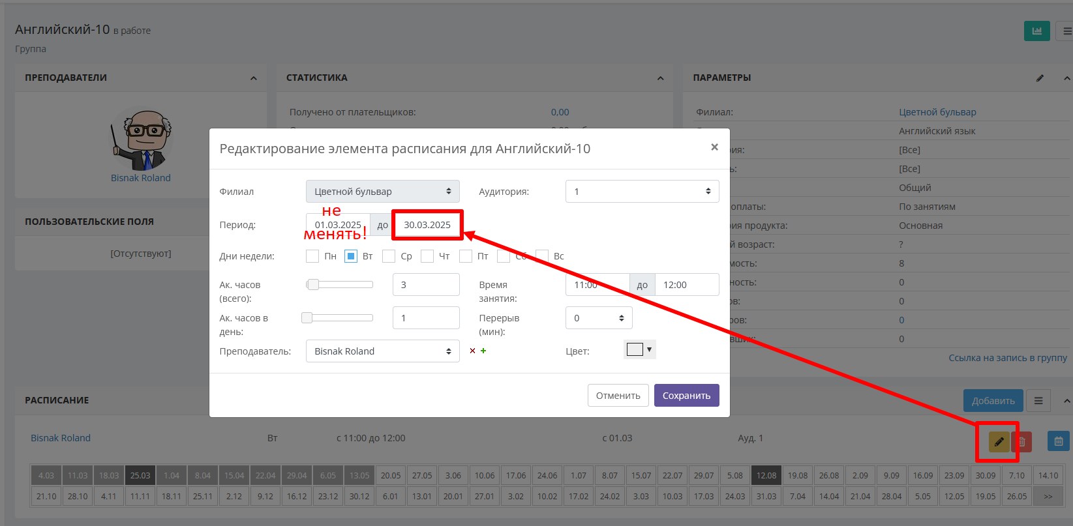Open the schedule list menu button

(1038, 401)
